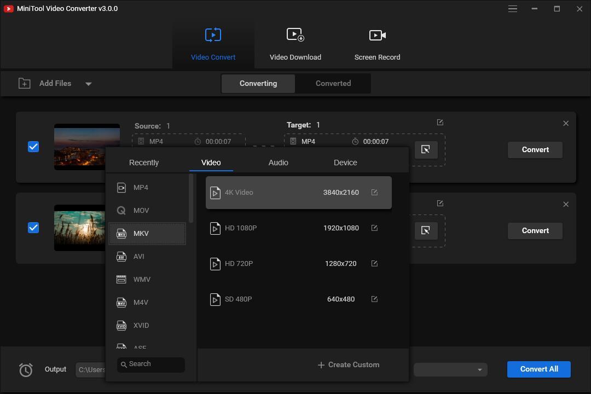
Task: Click the search magnifier icon
Action: pyautogui.click(x=124, y=364)
